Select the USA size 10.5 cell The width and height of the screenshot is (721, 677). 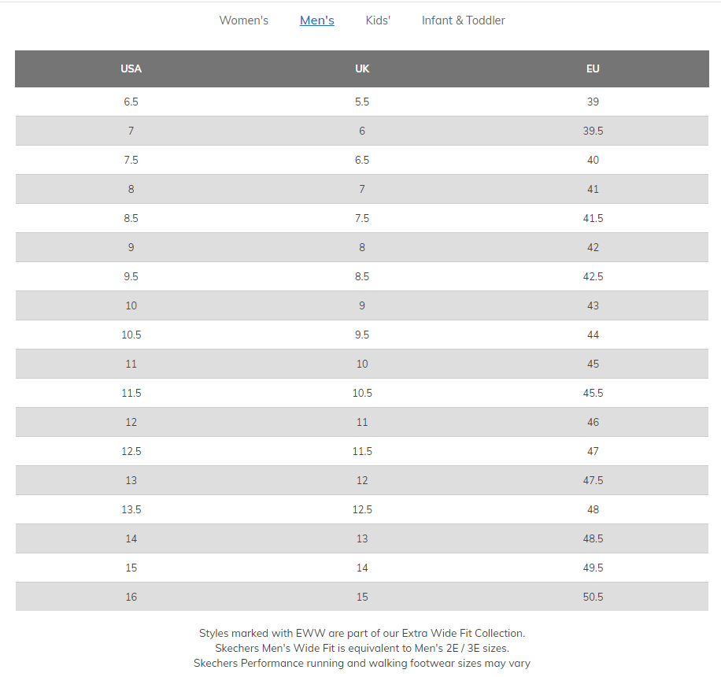131,335
